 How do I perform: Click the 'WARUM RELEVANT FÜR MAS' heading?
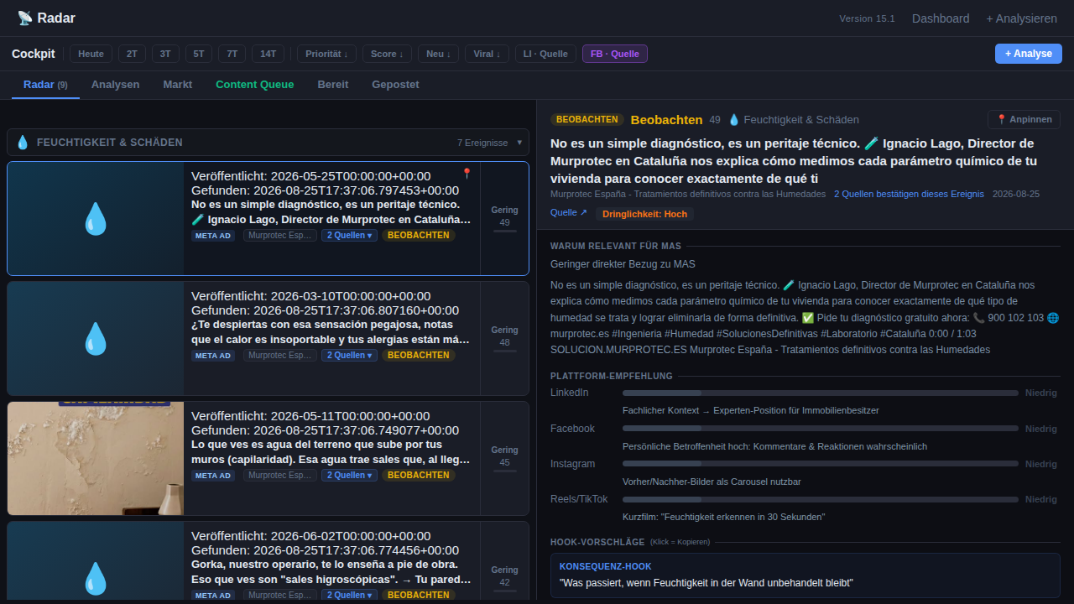[616, 246]
